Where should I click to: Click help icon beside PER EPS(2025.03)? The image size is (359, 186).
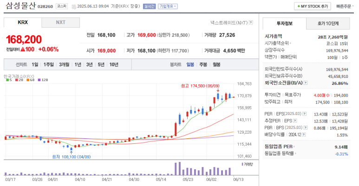click(304, 114)
